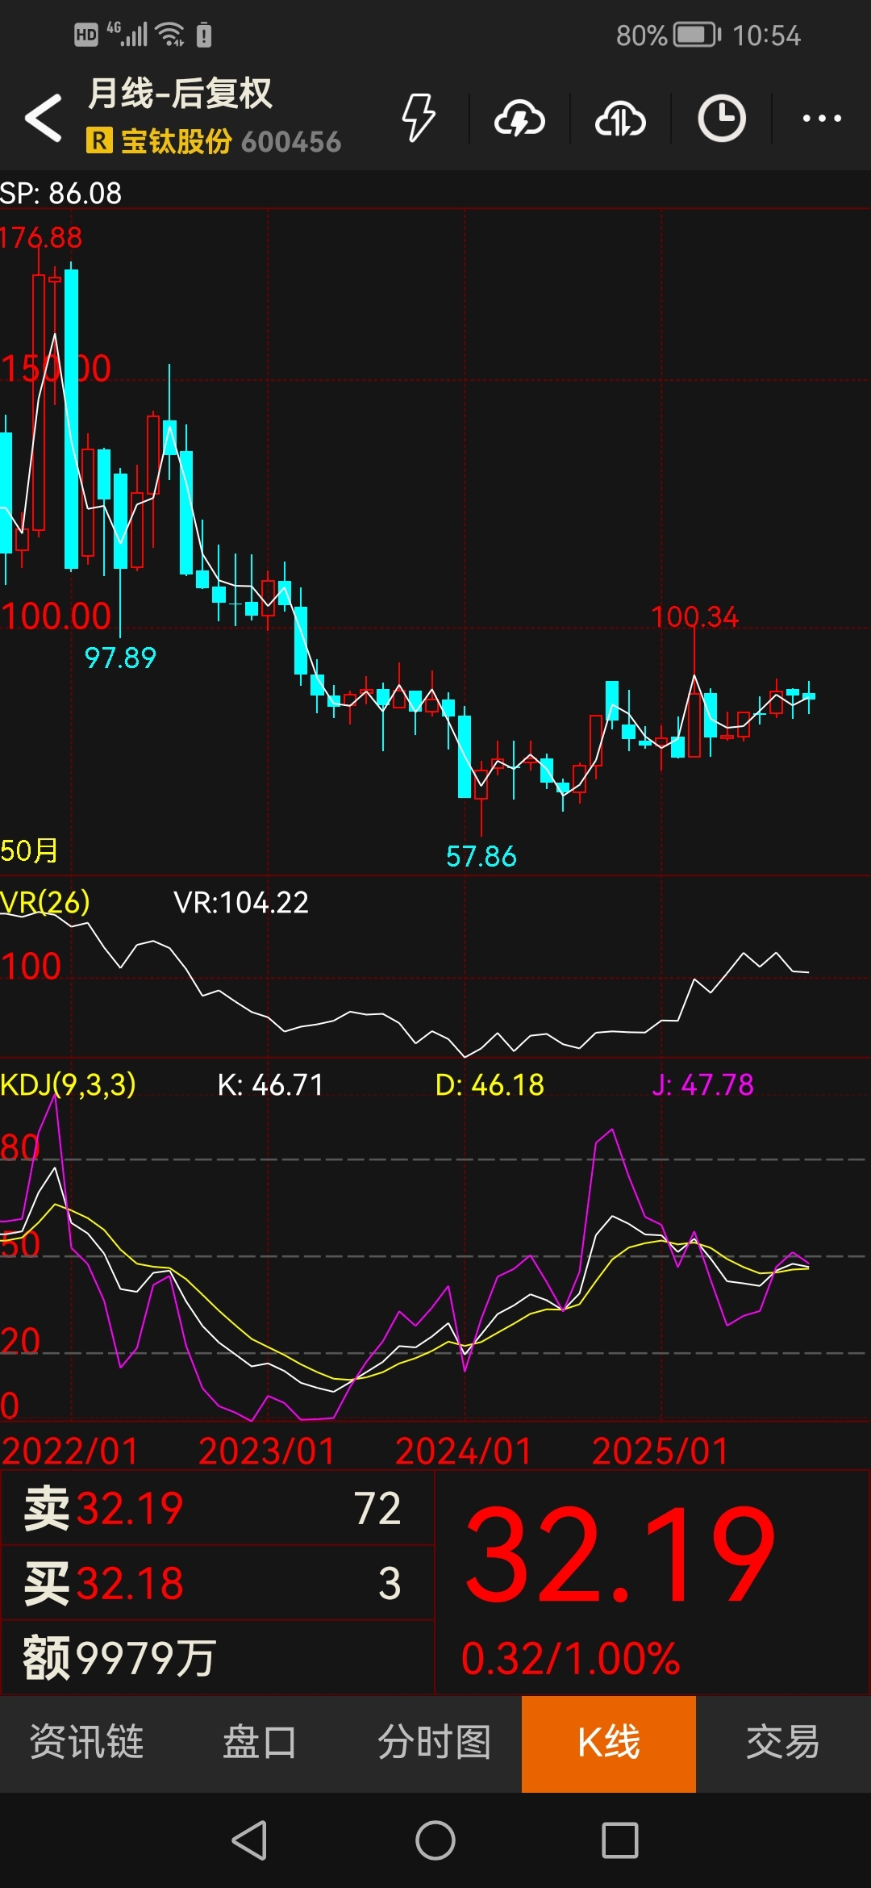
Task: Open the clock history icon
Action: [721, 119]
